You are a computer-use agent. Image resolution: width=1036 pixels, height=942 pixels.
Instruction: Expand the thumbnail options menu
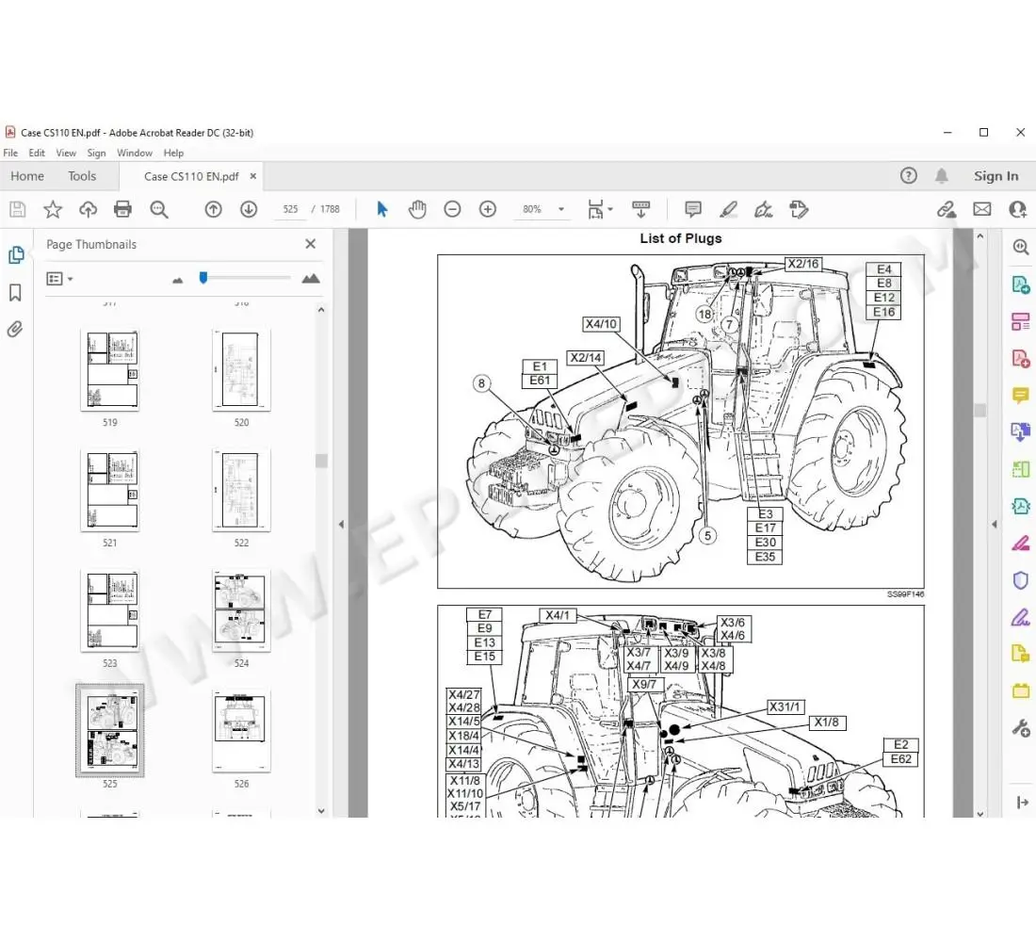(59, 279)
